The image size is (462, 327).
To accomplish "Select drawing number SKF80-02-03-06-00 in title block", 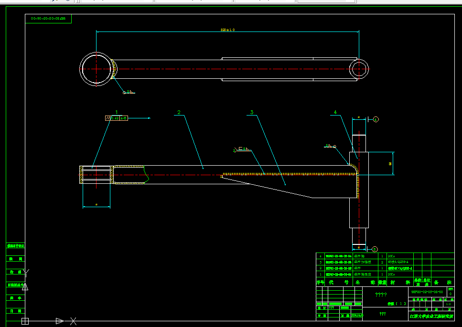I will [x=427, y=292].
